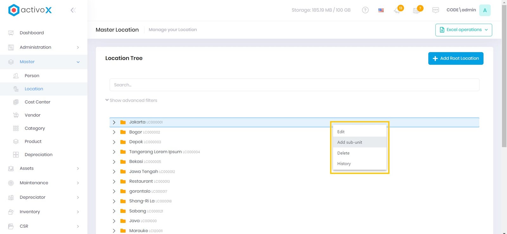Click the Bogor folder icon

coord(123,132)
